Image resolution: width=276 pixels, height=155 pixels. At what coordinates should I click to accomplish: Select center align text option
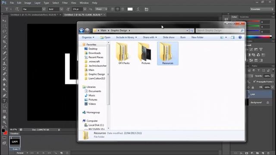click(x=117, y=9)
